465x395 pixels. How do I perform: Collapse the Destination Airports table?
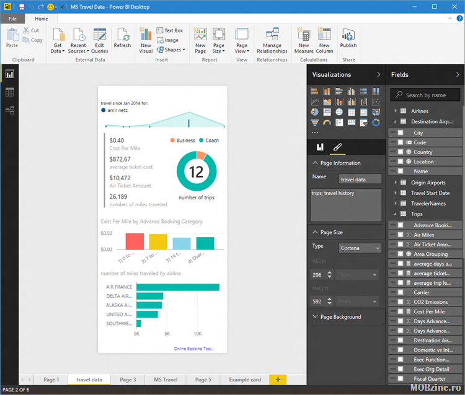tap(395, 122)
